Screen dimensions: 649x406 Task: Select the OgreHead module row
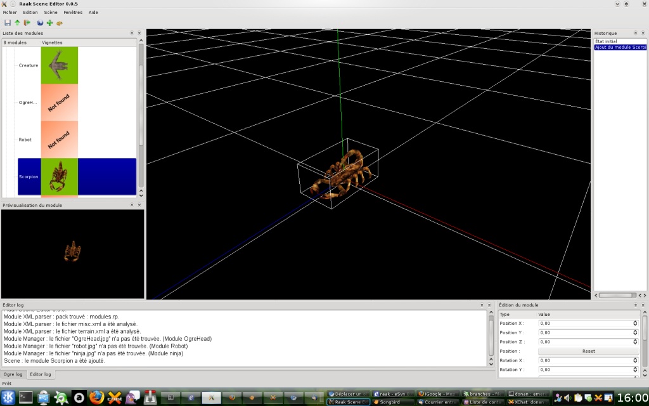[x=77, y=102]
